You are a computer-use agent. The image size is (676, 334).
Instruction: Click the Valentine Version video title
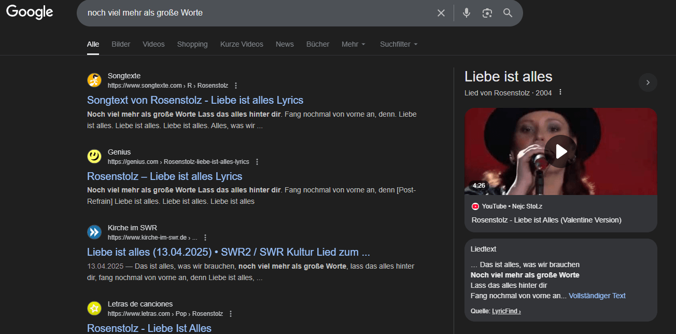[546, 220]
